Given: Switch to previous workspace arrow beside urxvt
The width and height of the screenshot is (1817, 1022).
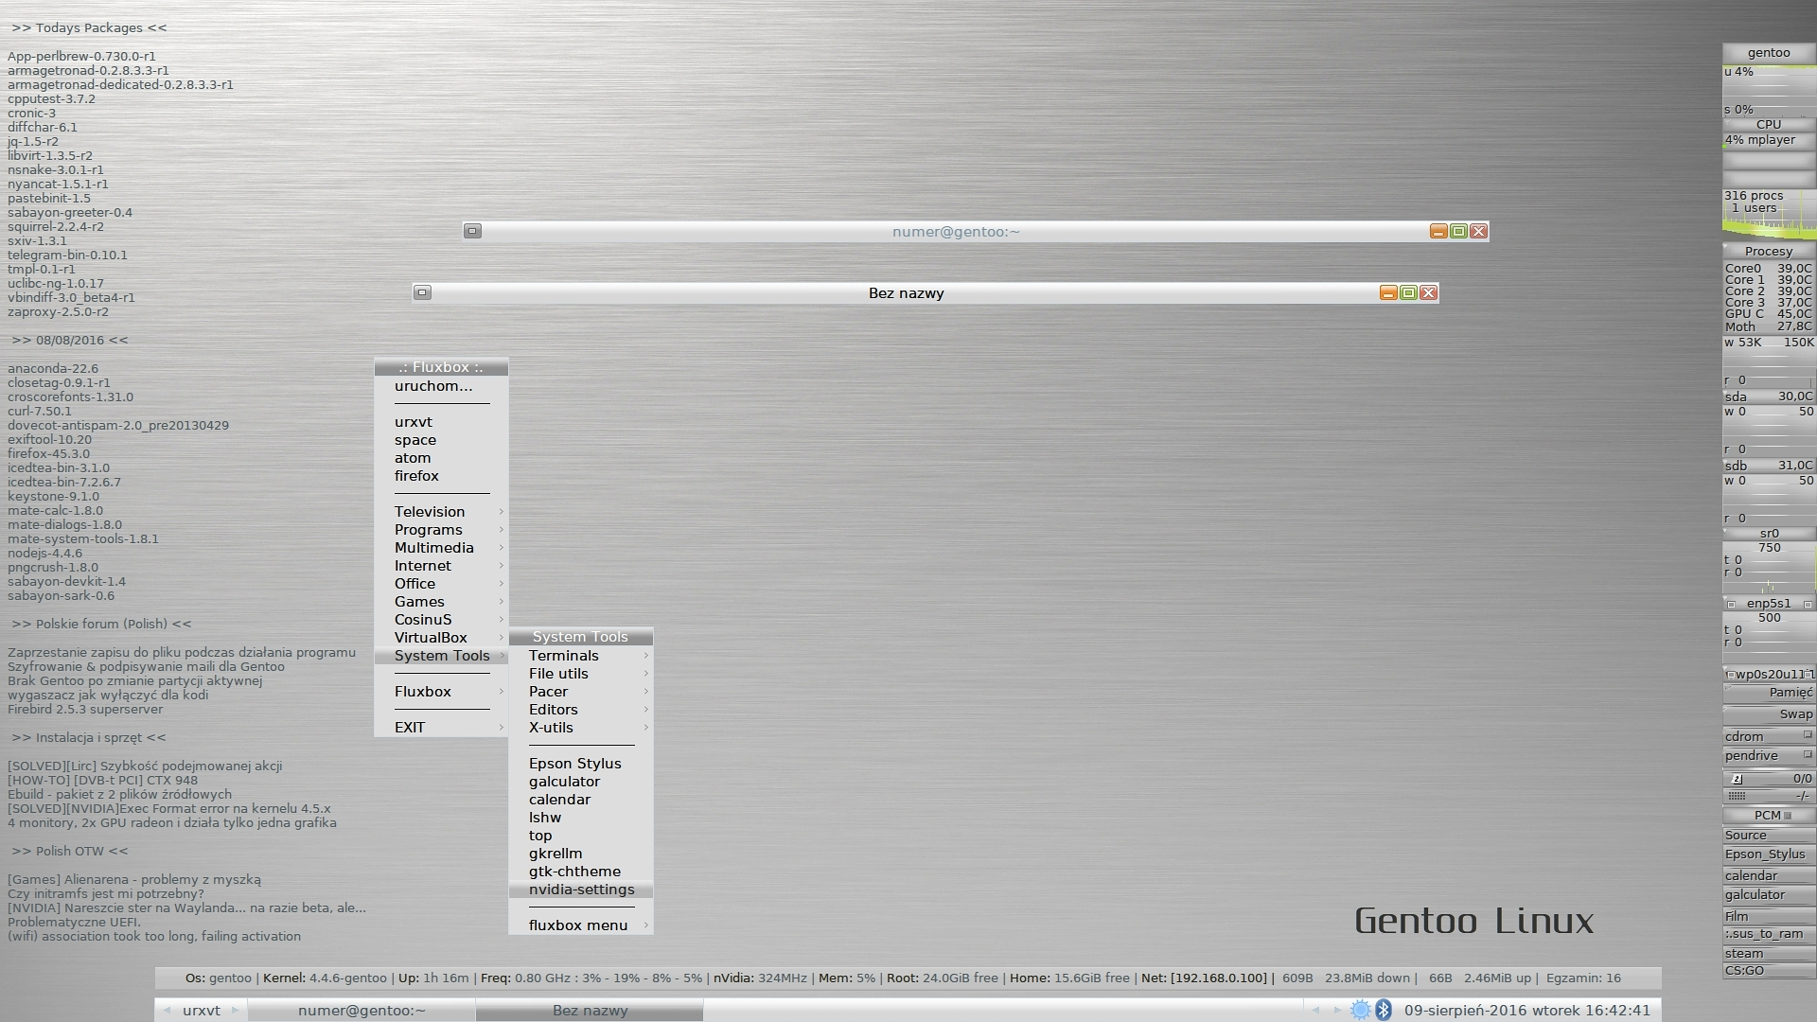Looking at the screenshot, I should (x=167, y=1010).
